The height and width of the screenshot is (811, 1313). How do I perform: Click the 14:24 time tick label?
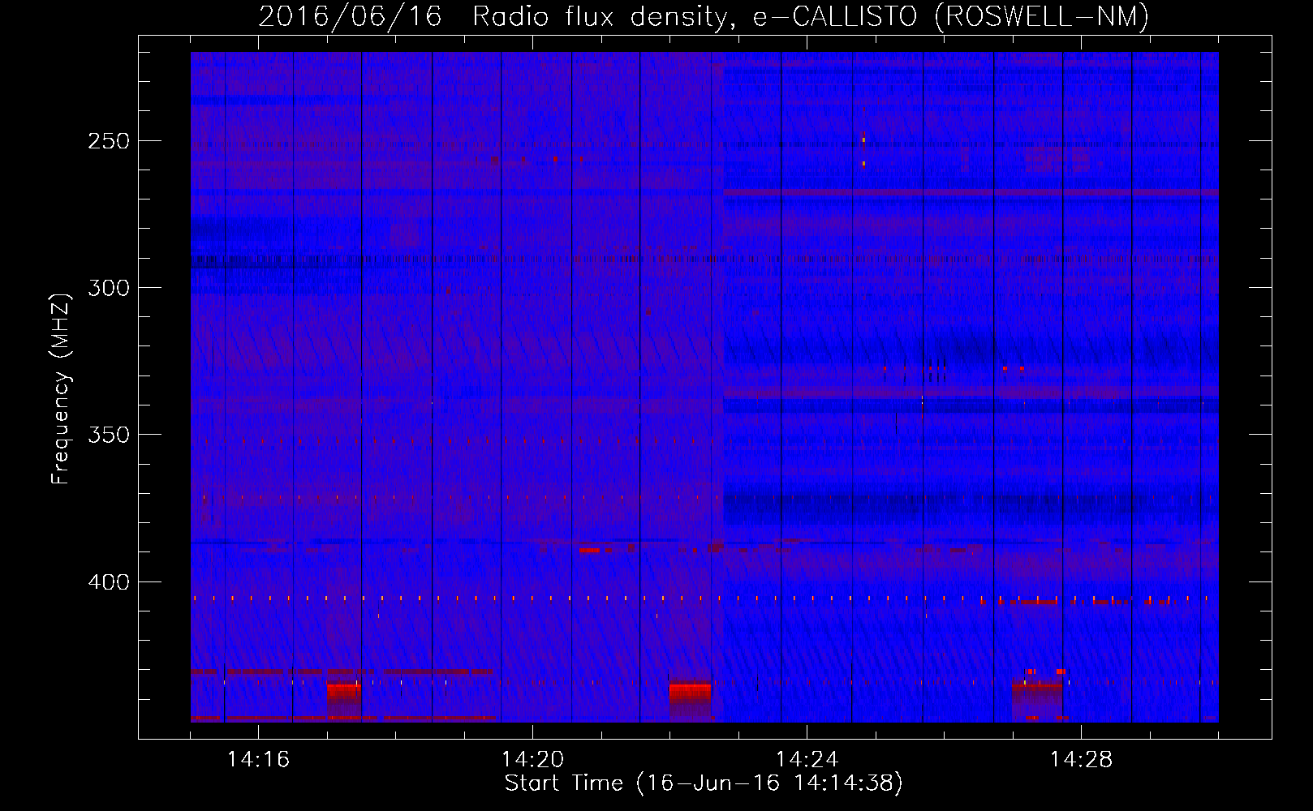click(x=807, y=759)
